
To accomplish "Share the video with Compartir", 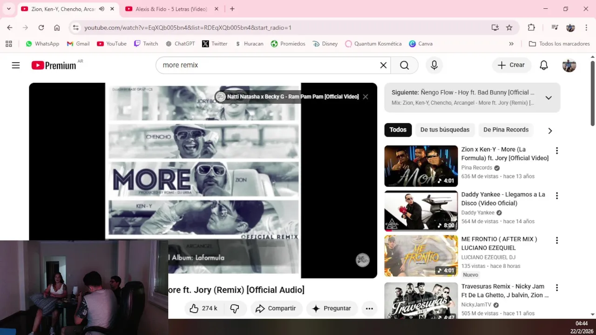I will point(276,308).
